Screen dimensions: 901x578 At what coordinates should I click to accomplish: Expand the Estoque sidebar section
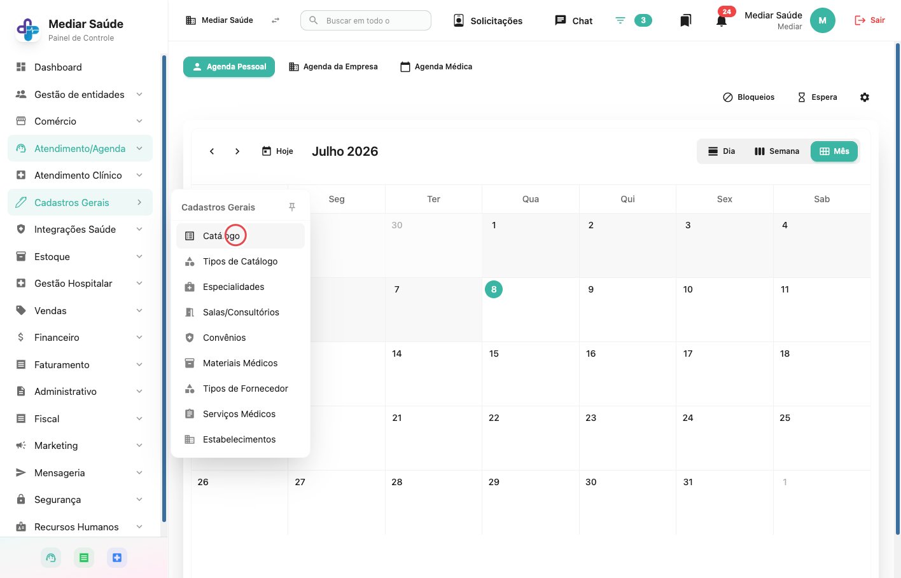pos(80,257)
